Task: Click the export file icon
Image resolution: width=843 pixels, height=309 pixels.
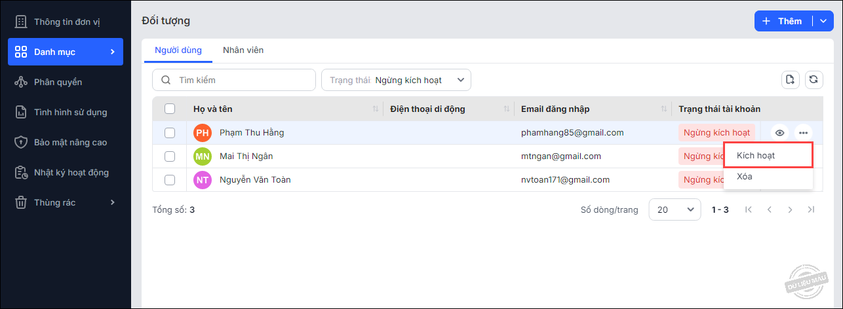Action: (791, 80)
